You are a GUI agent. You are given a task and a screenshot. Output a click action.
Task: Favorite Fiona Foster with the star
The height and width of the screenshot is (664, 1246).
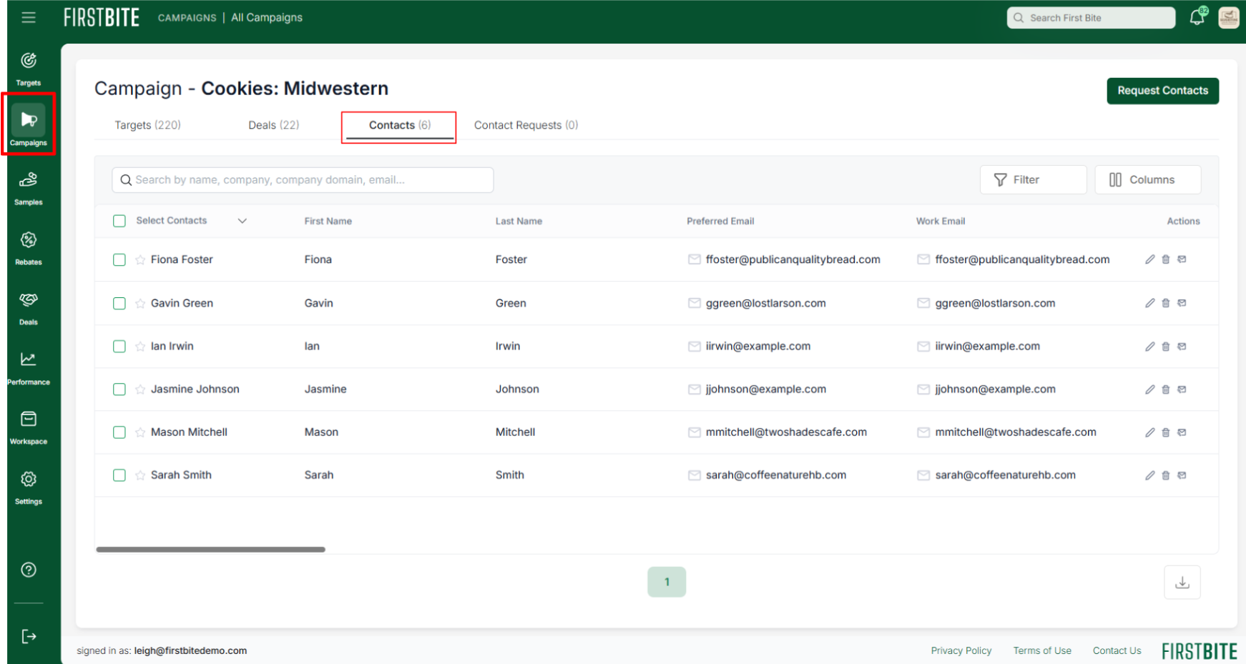pos(140,259)
